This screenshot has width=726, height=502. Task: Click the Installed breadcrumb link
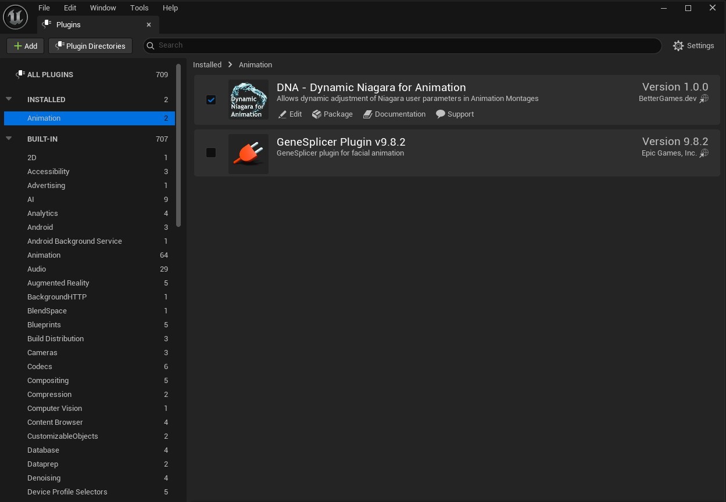[207, 64]
